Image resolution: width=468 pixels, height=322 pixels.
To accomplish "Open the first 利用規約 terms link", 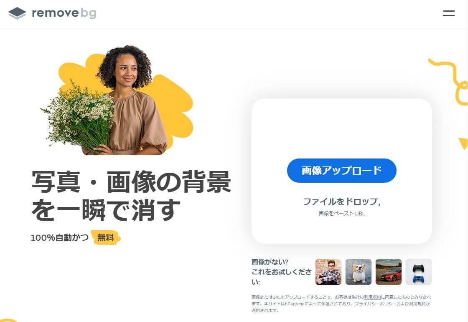I will coord(372,297).
